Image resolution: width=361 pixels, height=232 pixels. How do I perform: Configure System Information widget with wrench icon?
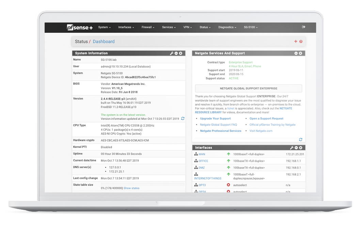(x=172, y=53)
